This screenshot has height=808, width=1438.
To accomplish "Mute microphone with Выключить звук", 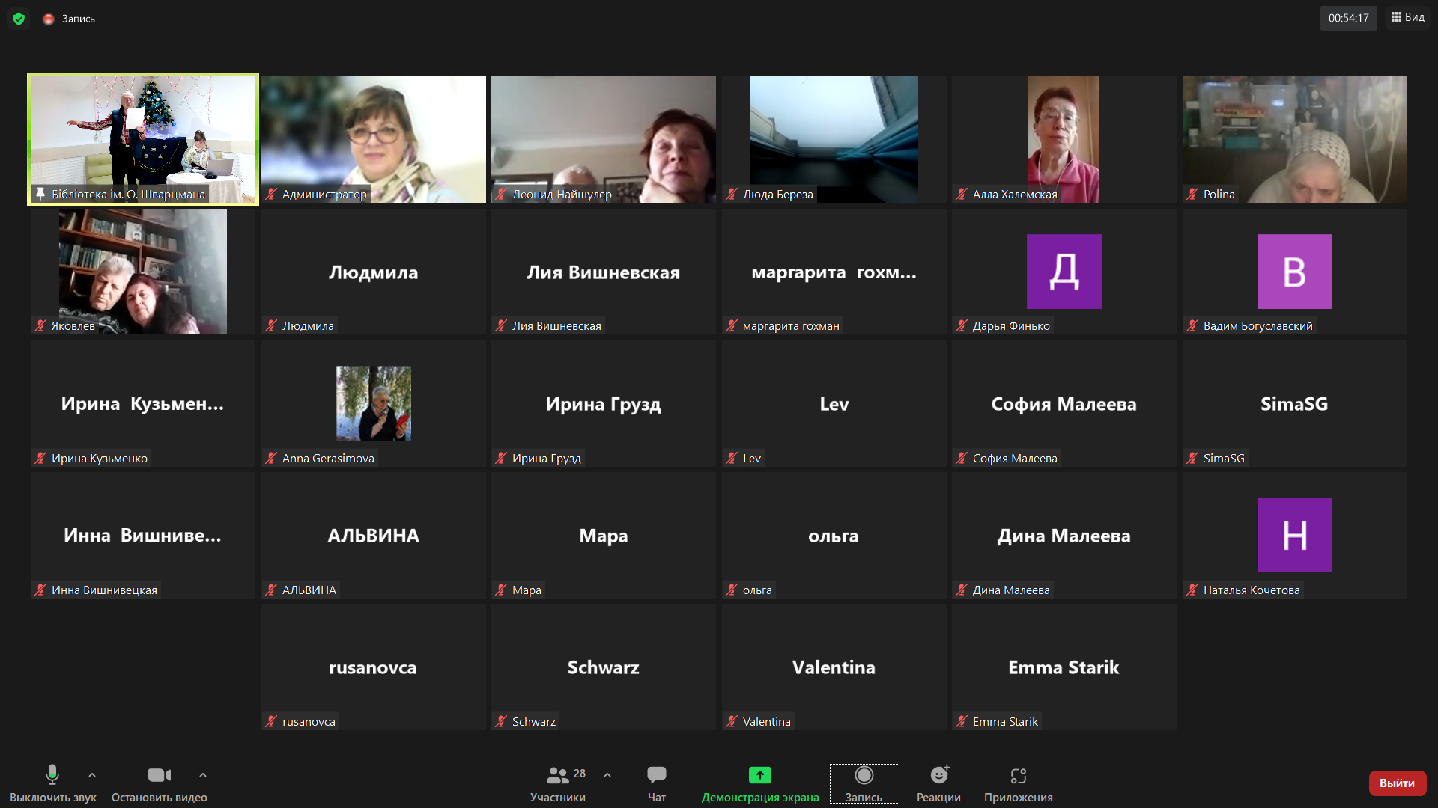I will (52, 783).
